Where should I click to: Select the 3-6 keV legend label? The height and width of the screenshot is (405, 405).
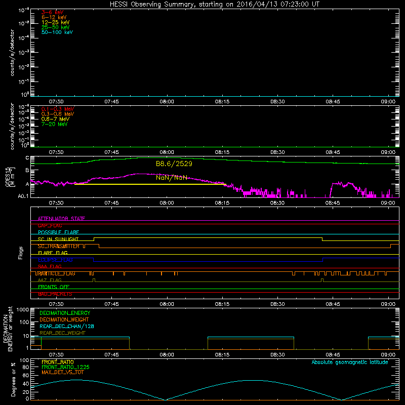click(x=52, y=12)
